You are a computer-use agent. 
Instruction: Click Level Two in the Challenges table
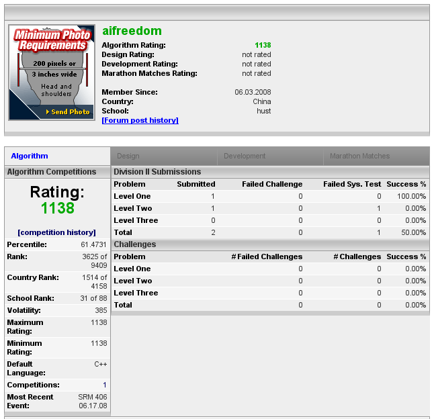133,281
